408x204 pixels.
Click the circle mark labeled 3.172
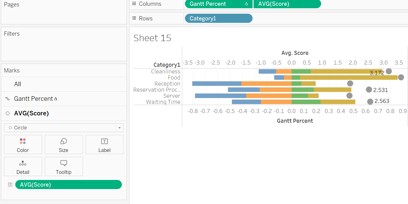click(x=388, y=71)
